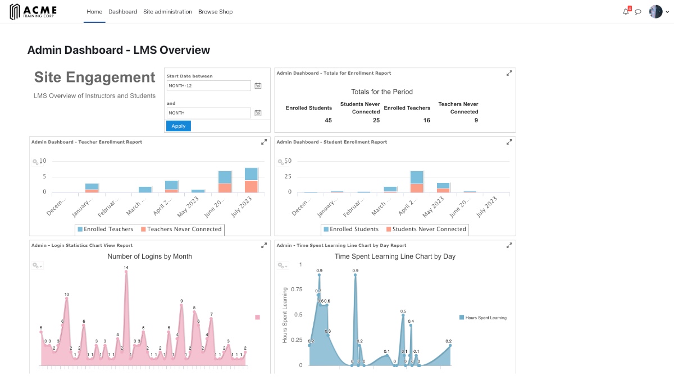The width and height of the screenshot is (674, 390).
Task: Go to the Site administration menu
Action: 166,11
